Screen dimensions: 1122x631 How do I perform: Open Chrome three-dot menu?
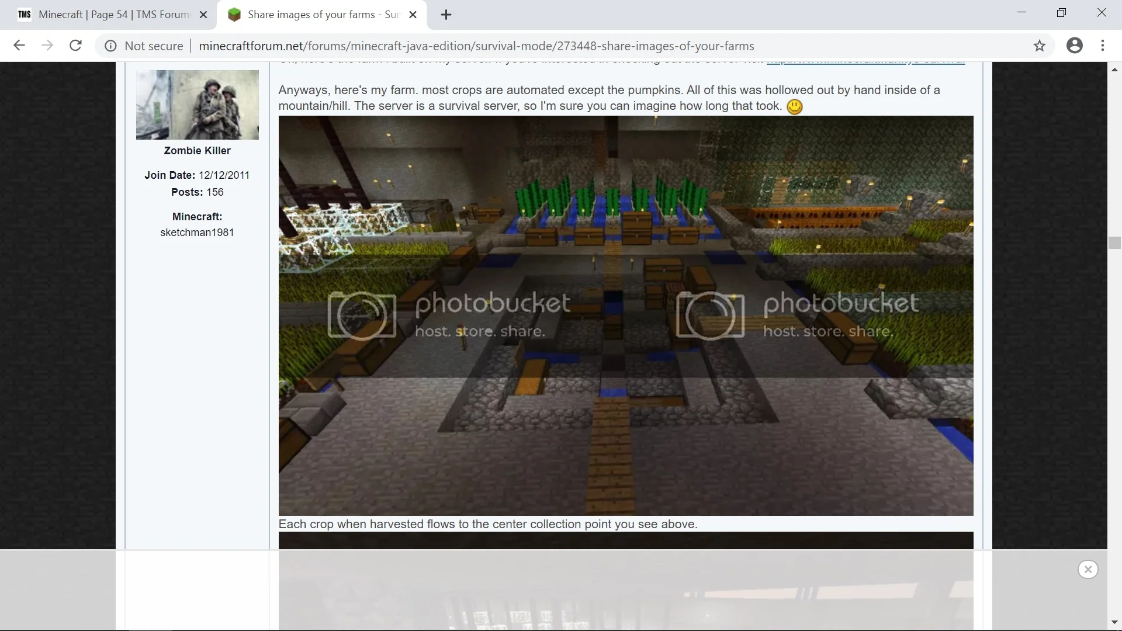[1103, 46]
